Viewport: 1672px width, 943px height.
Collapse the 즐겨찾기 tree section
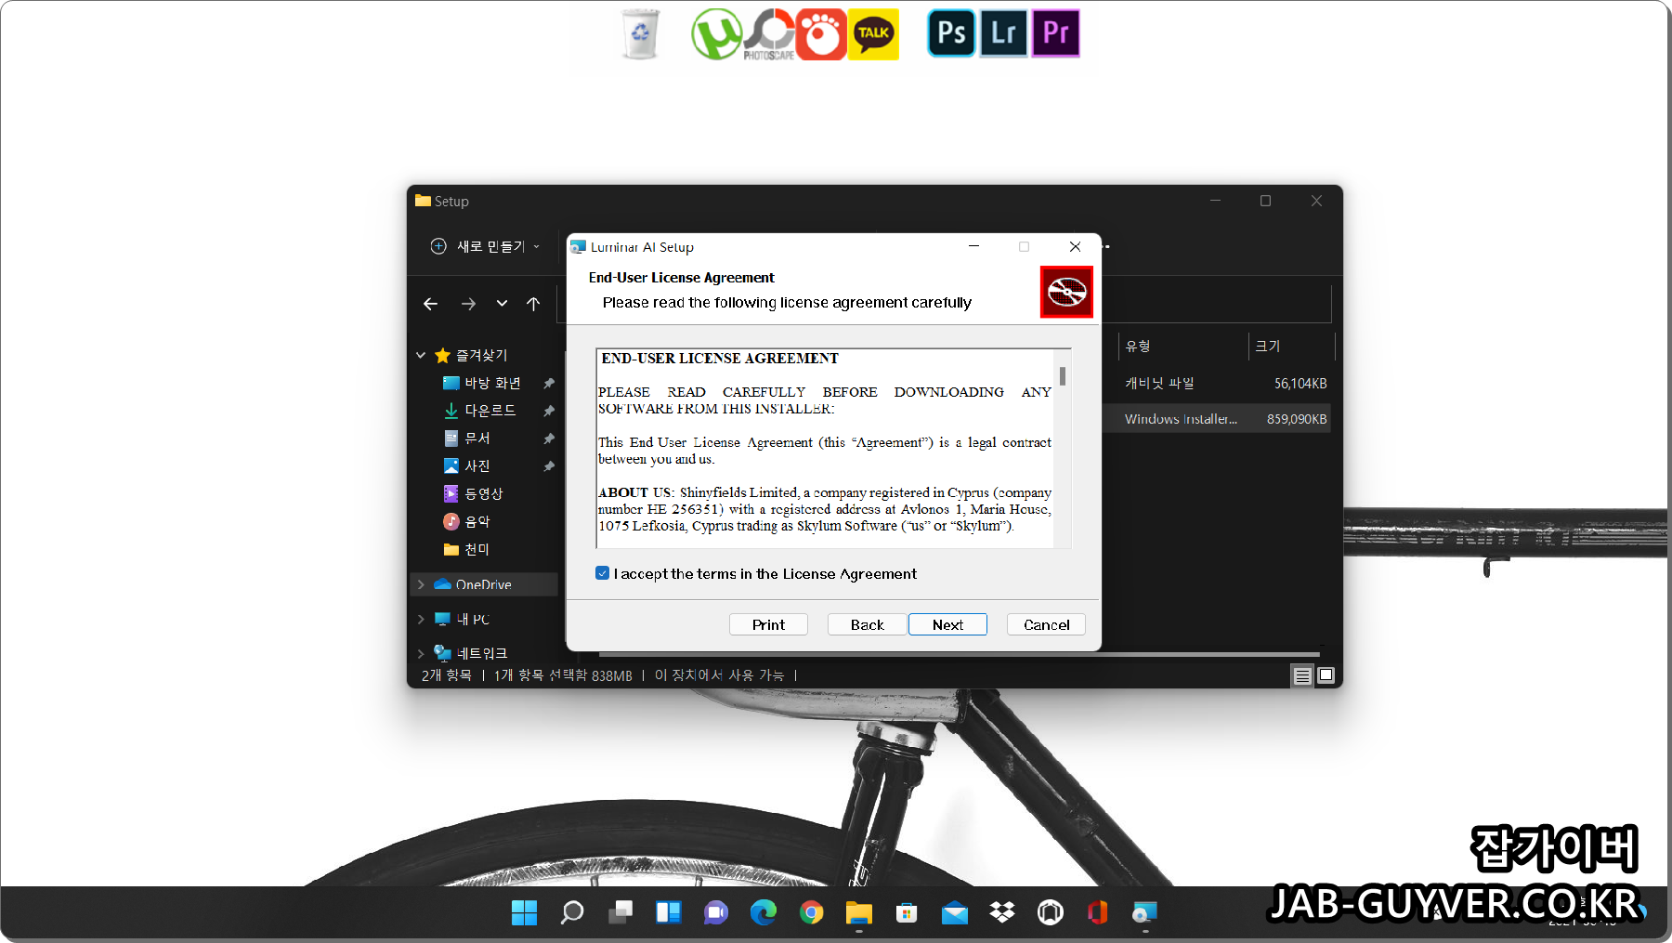421,355
